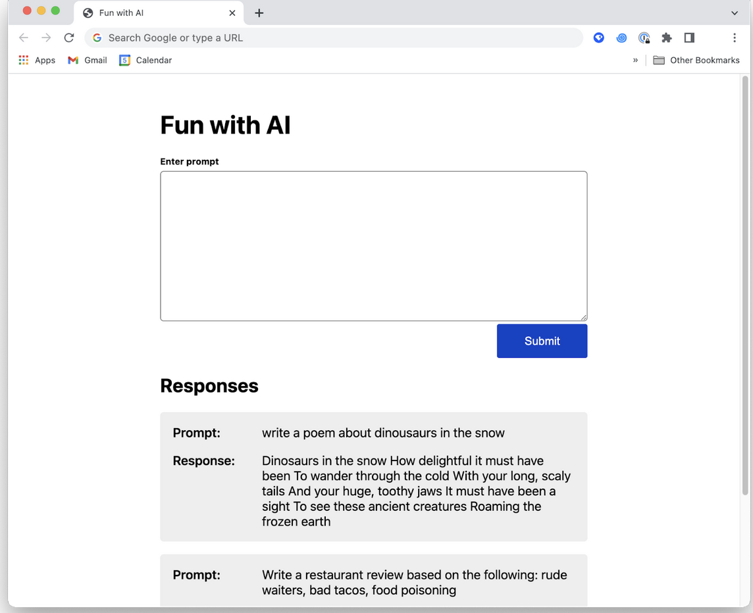Open the Other Bookmarks folder
The height and width of the screenshot is (613, 753).
(696, 60)
